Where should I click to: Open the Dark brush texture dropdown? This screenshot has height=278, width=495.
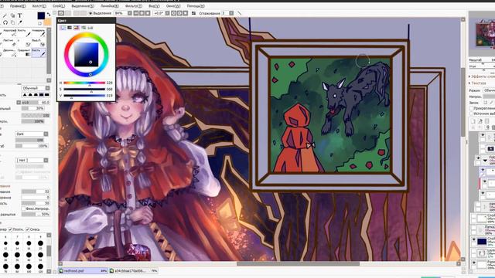(32, 134)
